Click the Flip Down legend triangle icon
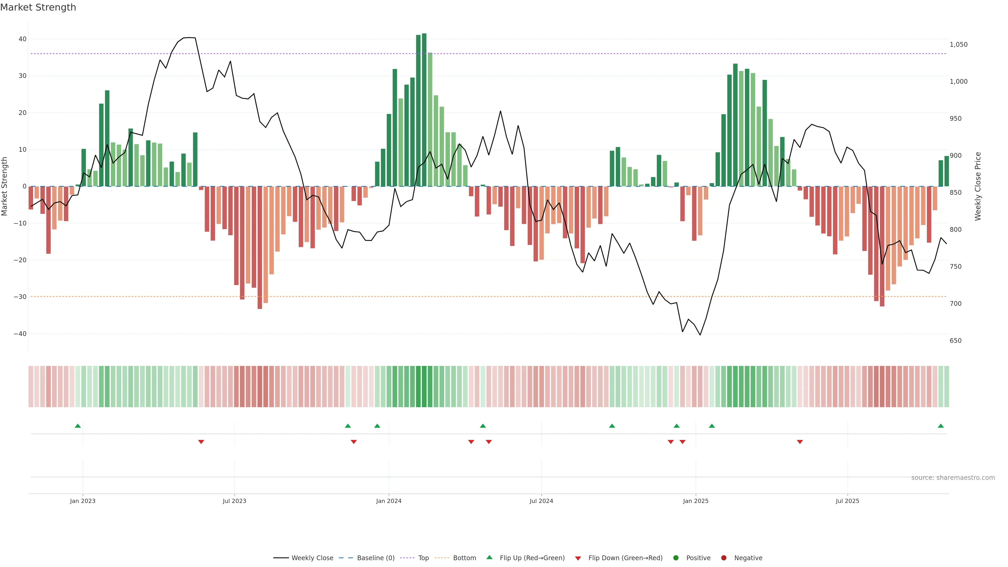Image resolution: width=1008 pixels, height=567 pixels. (578, 558)
